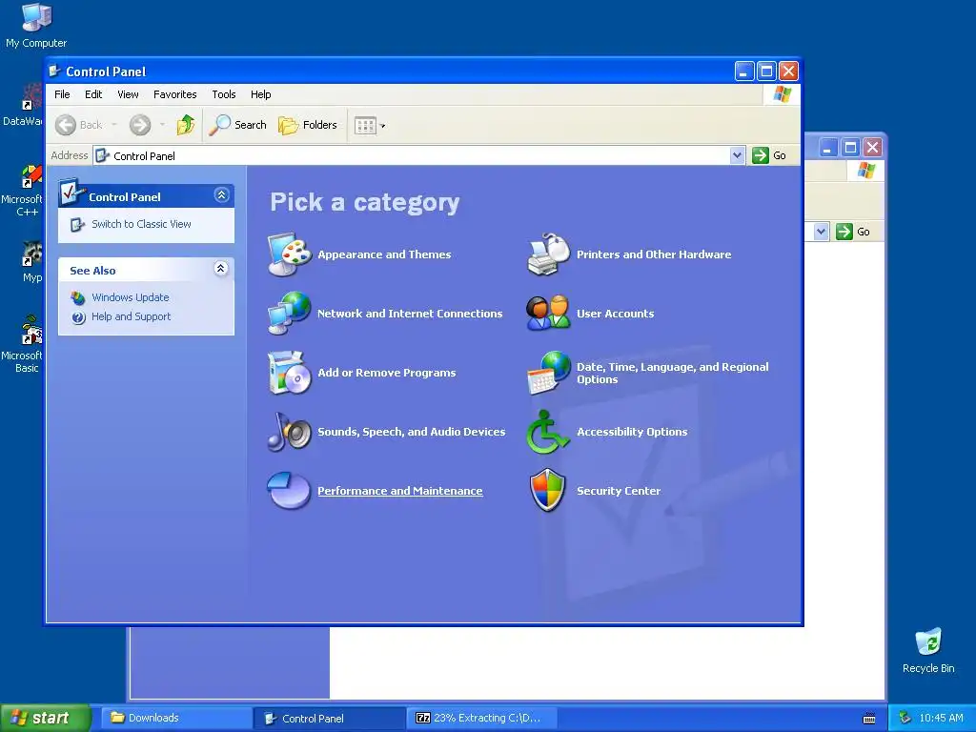Open the View menu
The image size is (976, 732).
click(x=128, y=94)
